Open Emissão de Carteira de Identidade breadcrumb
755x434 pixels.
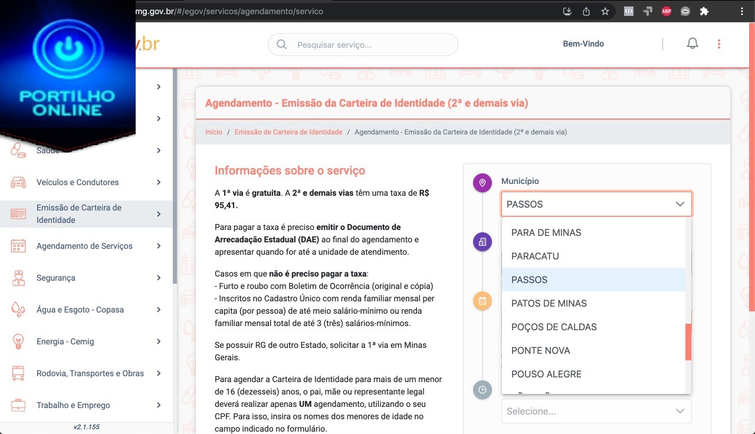coord(288,132)
